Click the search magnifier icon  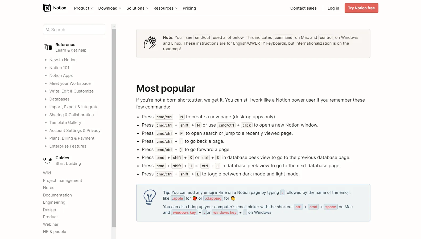48,30
